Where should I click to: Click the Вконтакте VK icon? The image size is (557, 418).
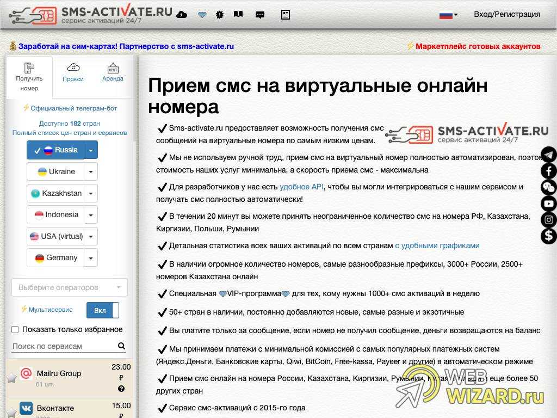pos(26,408)
